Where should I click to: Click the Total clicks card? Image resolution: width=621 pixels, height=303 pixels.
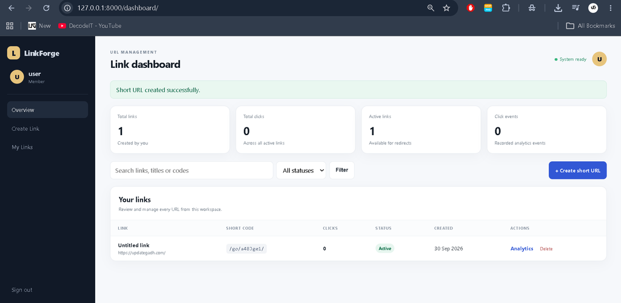click(295, 130)
